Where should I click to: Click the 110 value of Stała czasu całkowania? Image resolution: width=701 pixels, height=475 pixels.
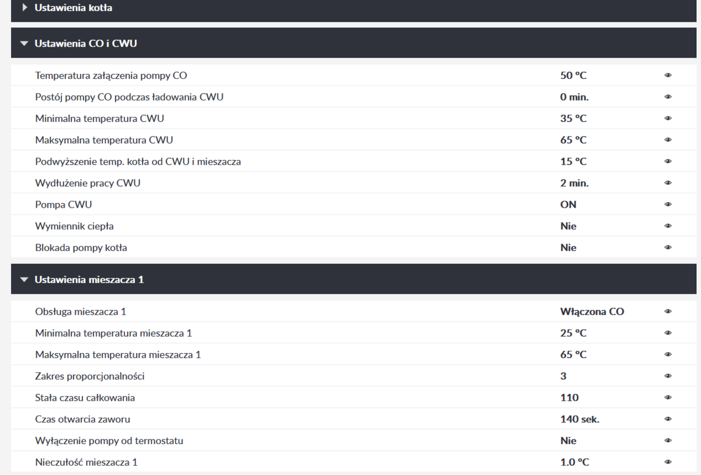569,398
